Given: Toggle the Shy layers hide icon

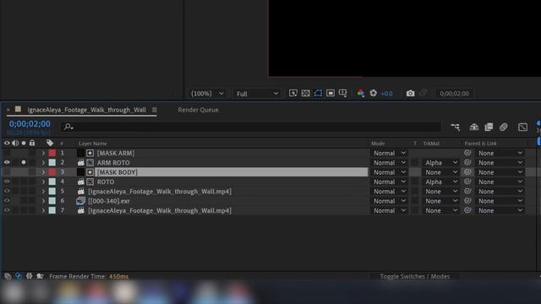Looking at the screenshot, I should pyautogui.click(x=474, y=127).
